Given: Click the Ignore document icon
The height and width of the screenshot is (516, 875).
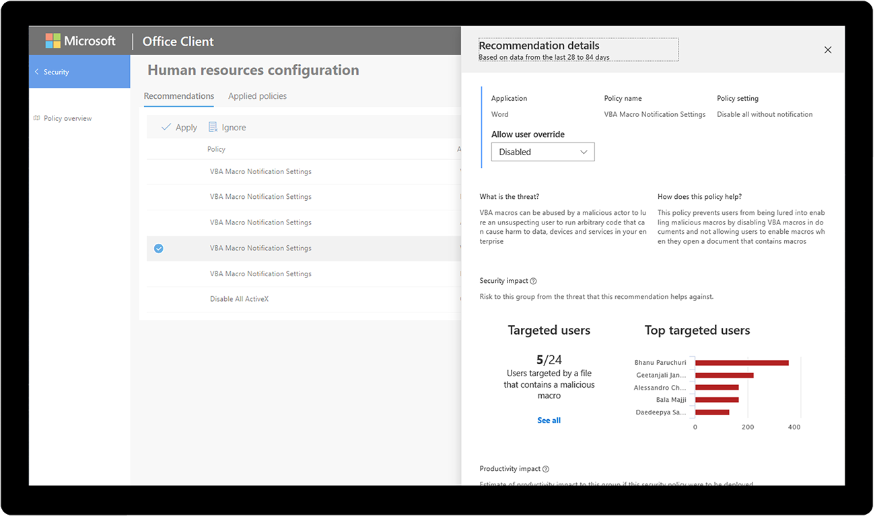Looking at the screenshot, I should (x=212, y=127).
